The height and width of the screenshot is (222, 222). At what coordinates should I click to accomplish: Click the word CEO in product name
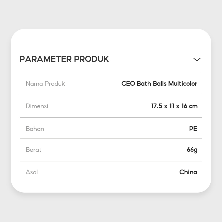(128, 84)
